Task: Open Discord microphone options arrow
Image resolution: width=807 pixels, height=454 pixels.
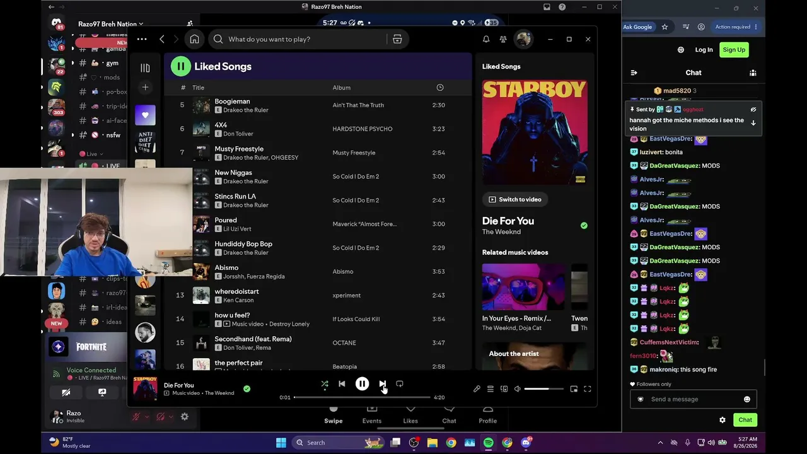Action: 147,417
